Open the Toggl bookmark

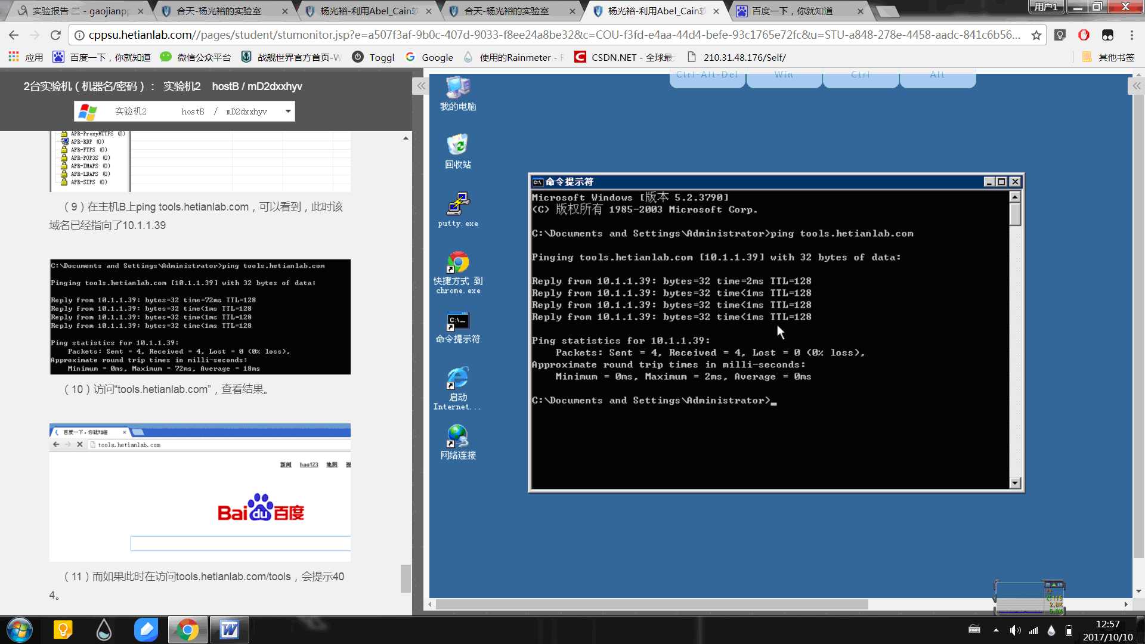point(373,57)
